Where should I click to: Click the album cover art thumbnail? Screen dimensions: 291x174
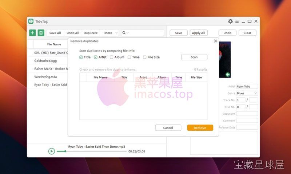coord(225,59)
